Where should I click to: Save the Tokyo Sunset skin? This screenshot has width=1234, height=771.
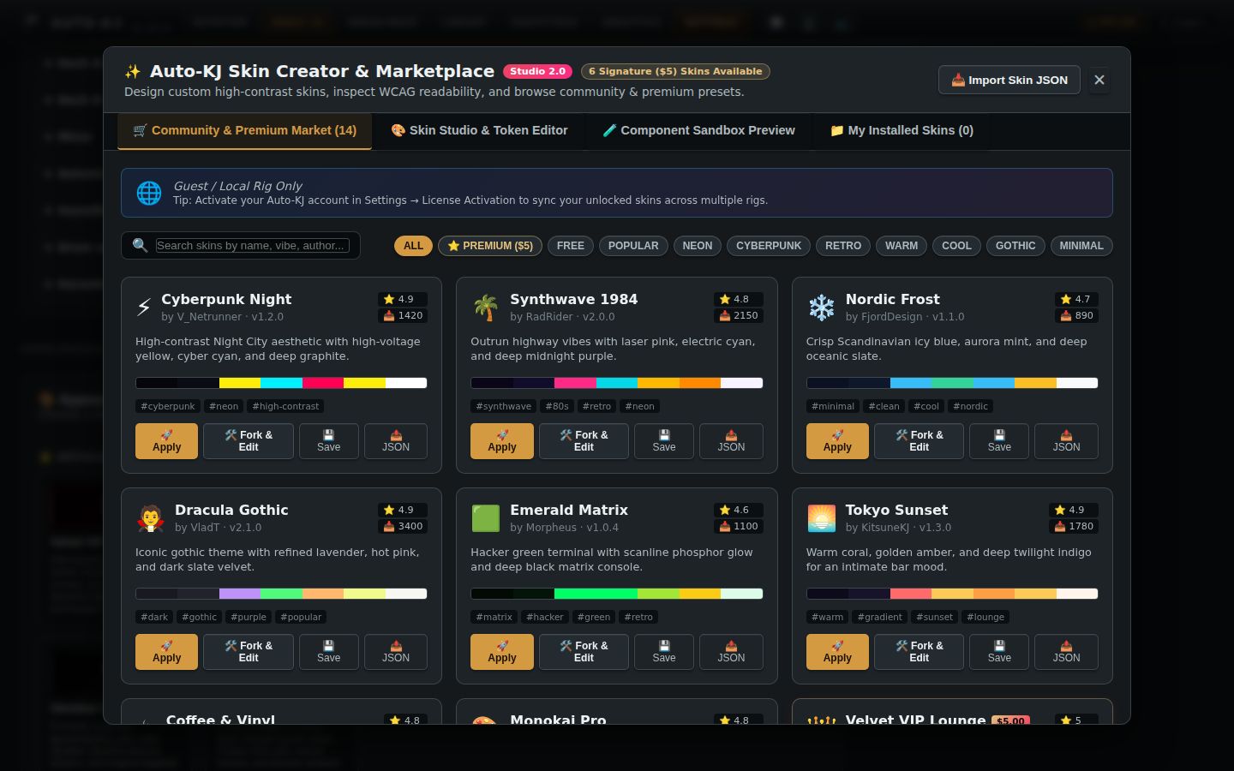point(999,652)
